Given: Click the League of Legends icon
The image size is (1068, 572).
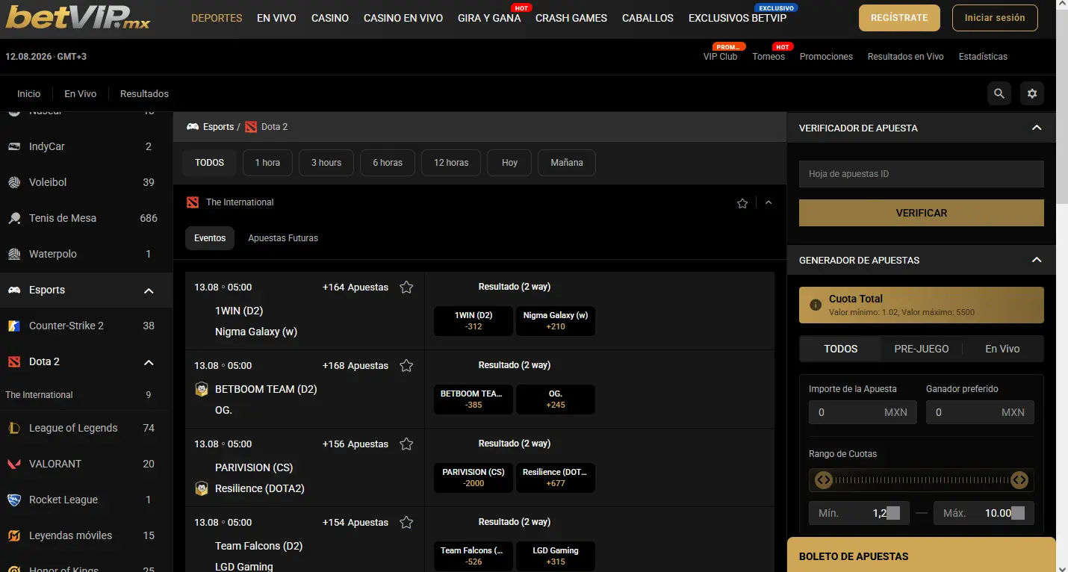Looking at the screenshot, I should (14, 428).
